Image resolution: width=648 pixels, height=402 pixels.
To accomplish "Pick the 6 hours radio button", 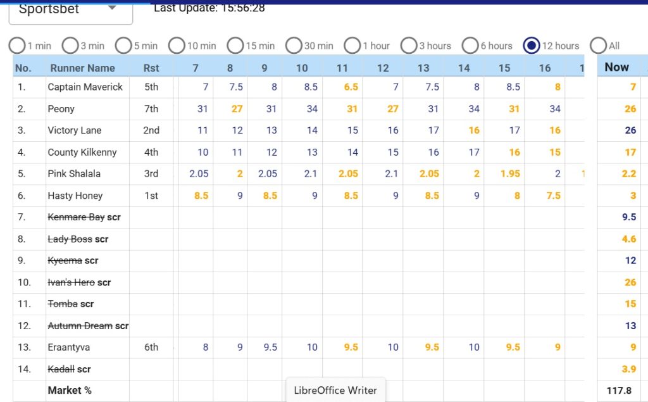I will (x=470, y=46).
